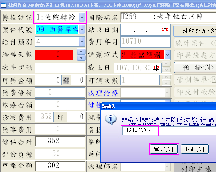216x172 pixels.
Task: Click the red 給藥天數 field
Action: point(55,55)
